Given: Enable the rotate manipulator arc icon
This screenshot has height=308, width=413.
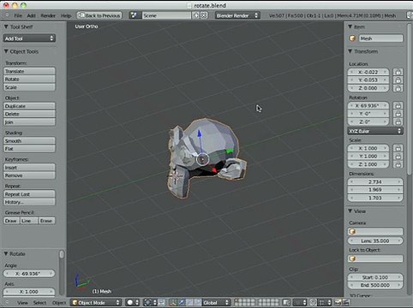Looking at the screenshot, I should (189, 302).
